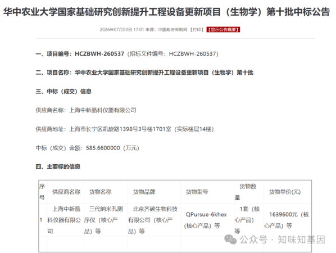This screenshot has width=336, height=253.
Task: Click the 二、项目名称 line
Action: [144, 73]
